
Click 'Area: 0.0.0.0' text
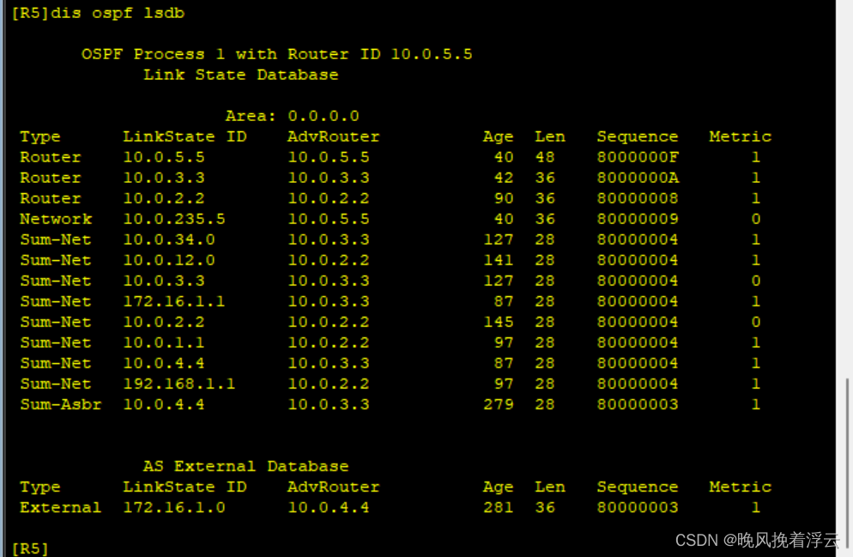coord(292,116)
